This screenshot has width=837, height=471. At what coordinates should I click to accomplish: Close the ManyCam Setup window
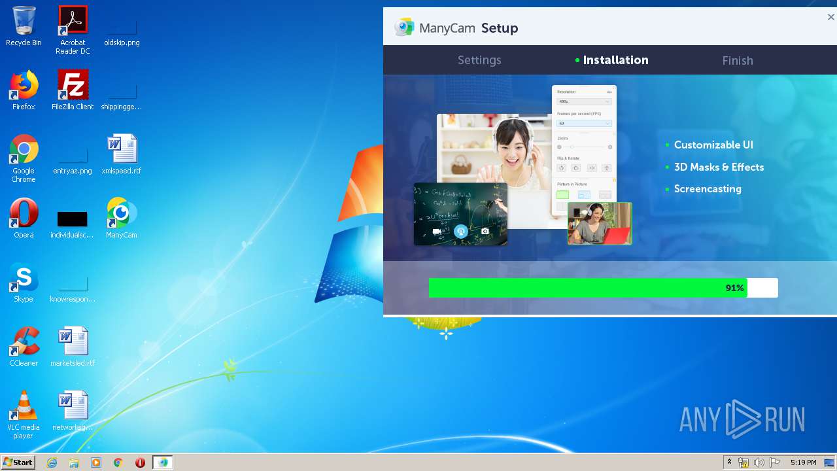point(830,18)
